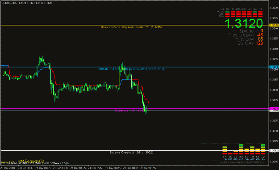Click the 1.3105 price axis label
Image resolution: width=279 pixels, height=170 pixels.
click(274, 121)
